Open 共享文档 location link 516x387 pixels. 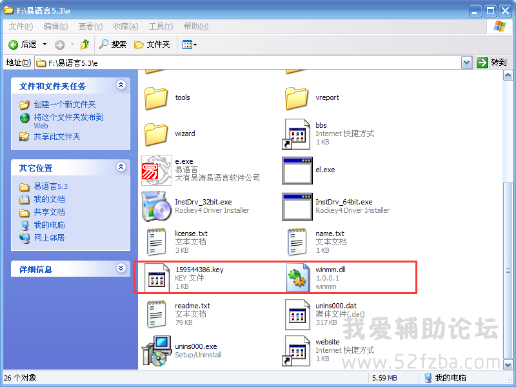pos(50,212)
